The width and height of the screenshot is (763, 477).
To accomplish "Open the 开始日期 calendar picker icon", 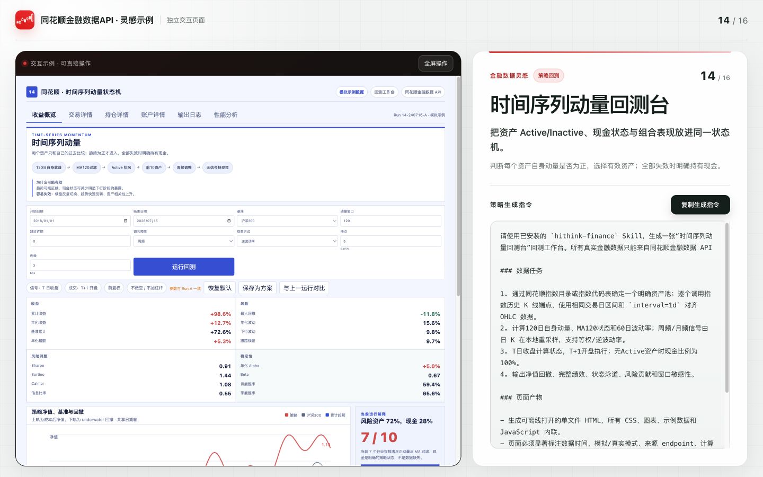I will [x=126, y=221].
